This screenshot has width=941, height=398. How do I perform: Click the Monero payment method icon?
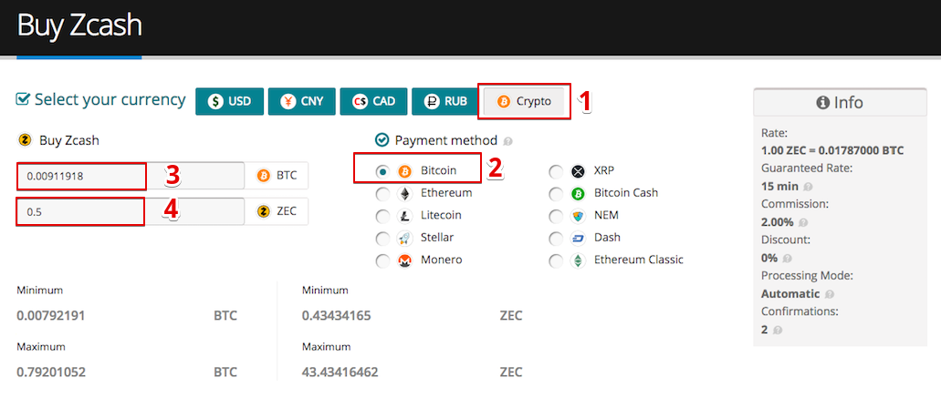[405, 261]
